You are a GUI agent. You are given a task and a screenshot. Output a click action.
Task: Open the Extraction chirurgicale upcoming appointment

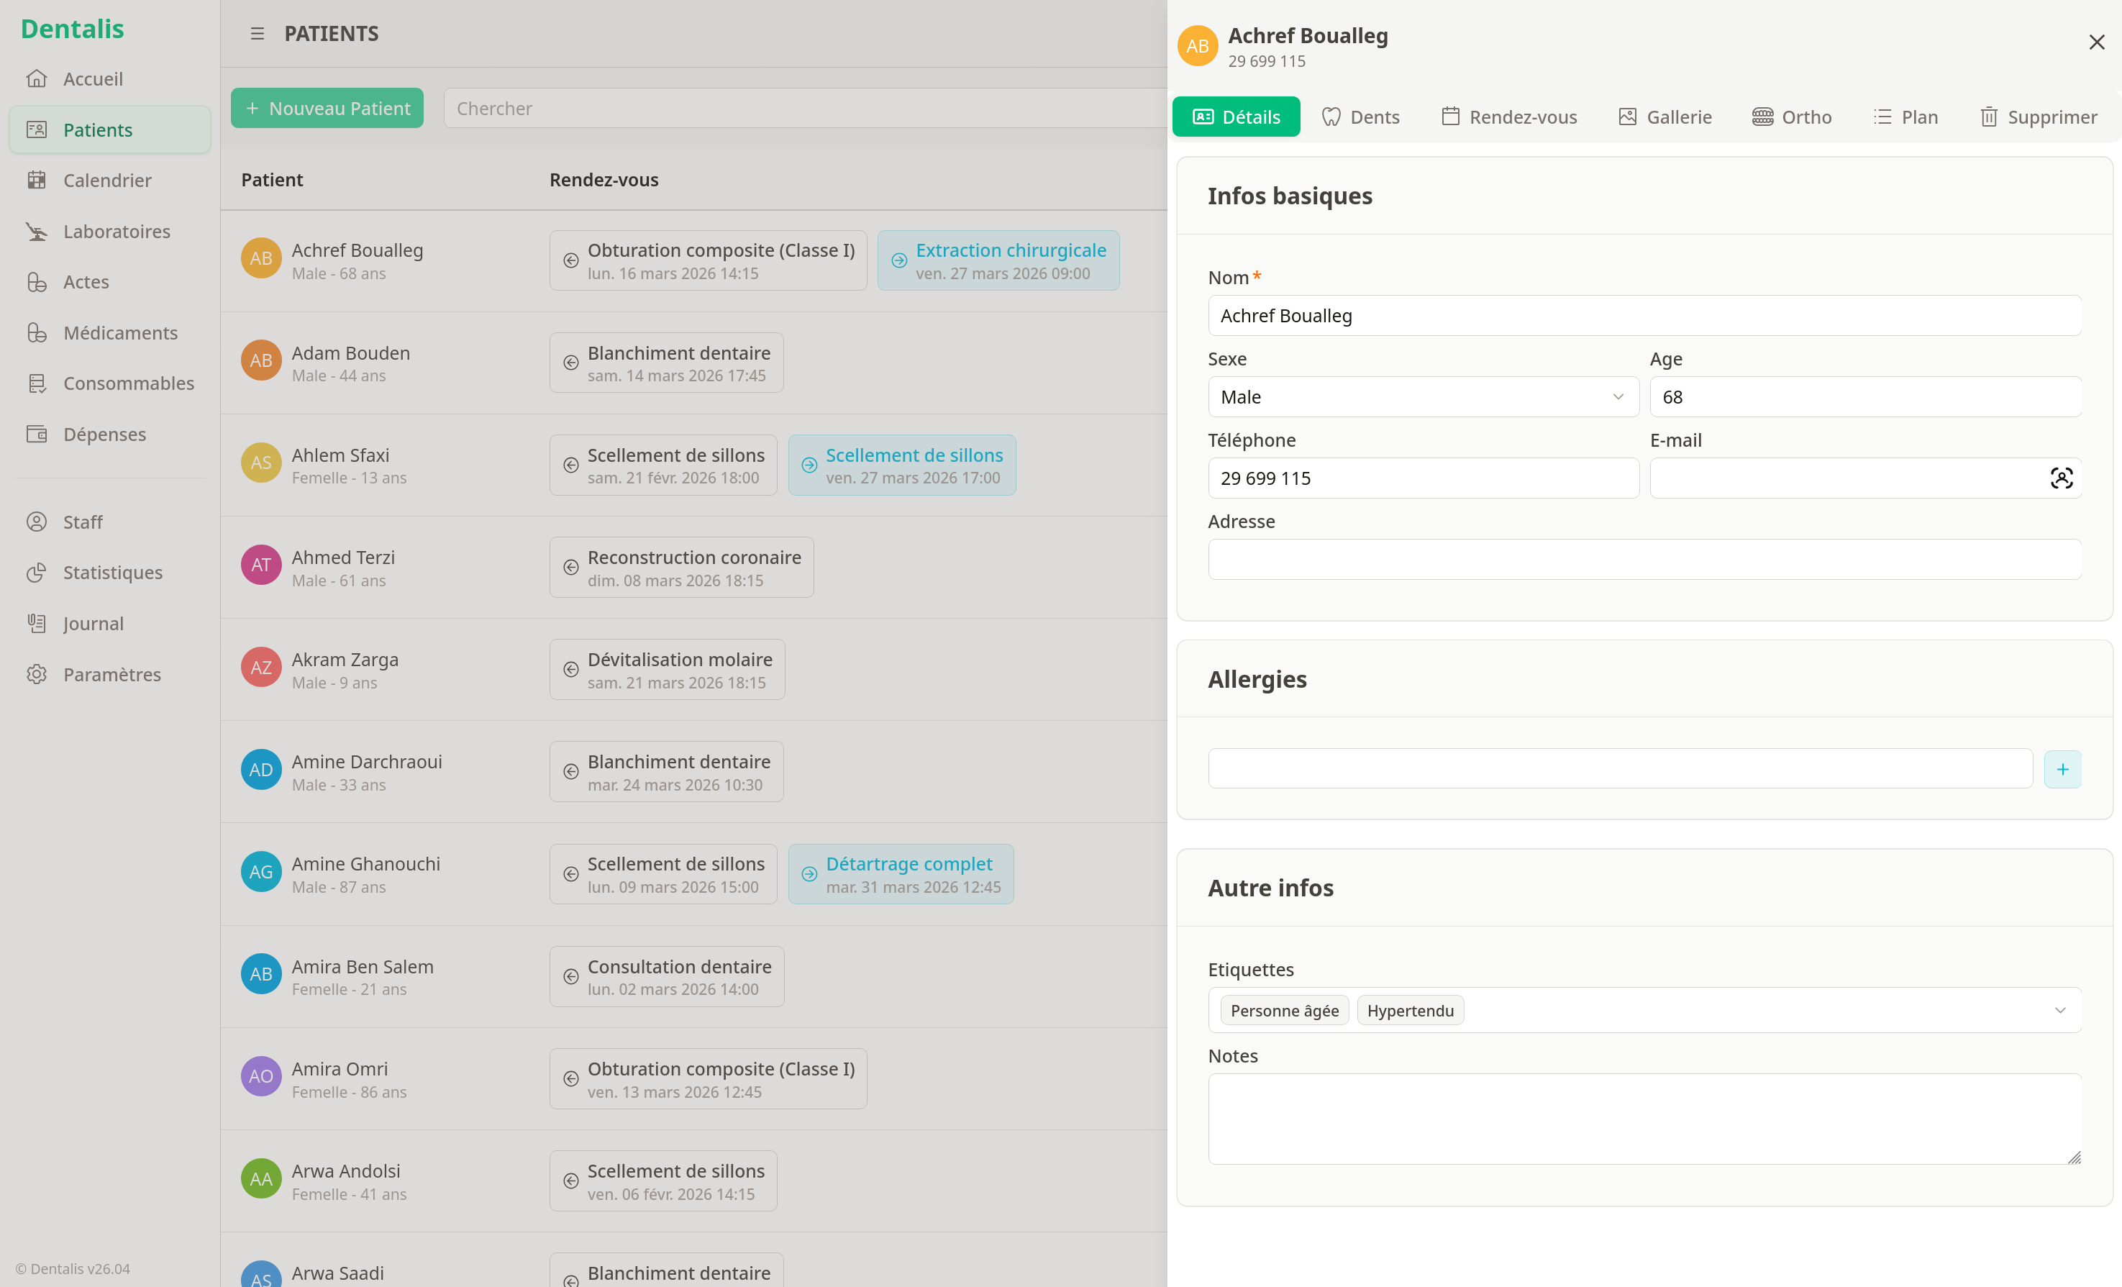click(998, 260)
